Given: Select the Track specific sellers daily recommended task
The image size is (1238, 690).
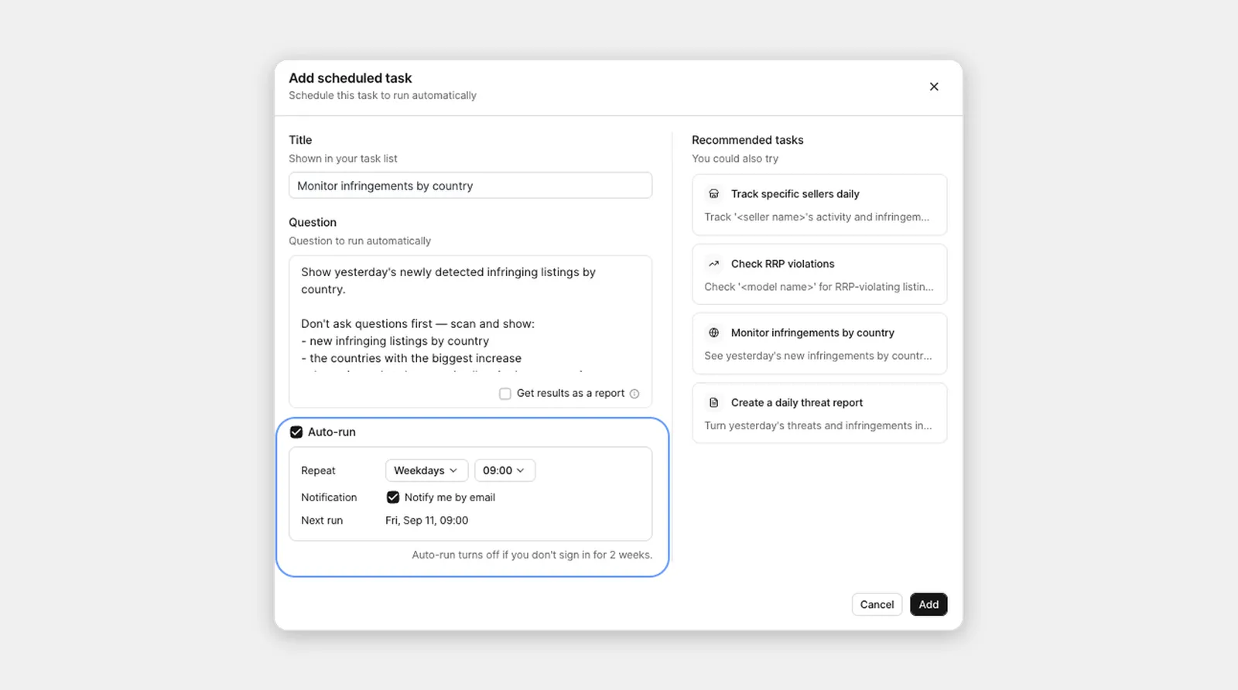Looking at the screenshot, I should tap(819, 205).
